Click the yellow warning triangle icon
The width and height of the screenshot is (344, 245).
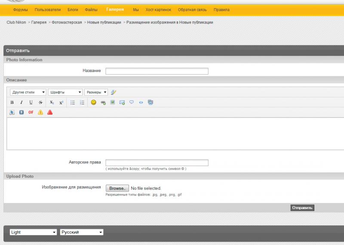(x=40, y=112)
